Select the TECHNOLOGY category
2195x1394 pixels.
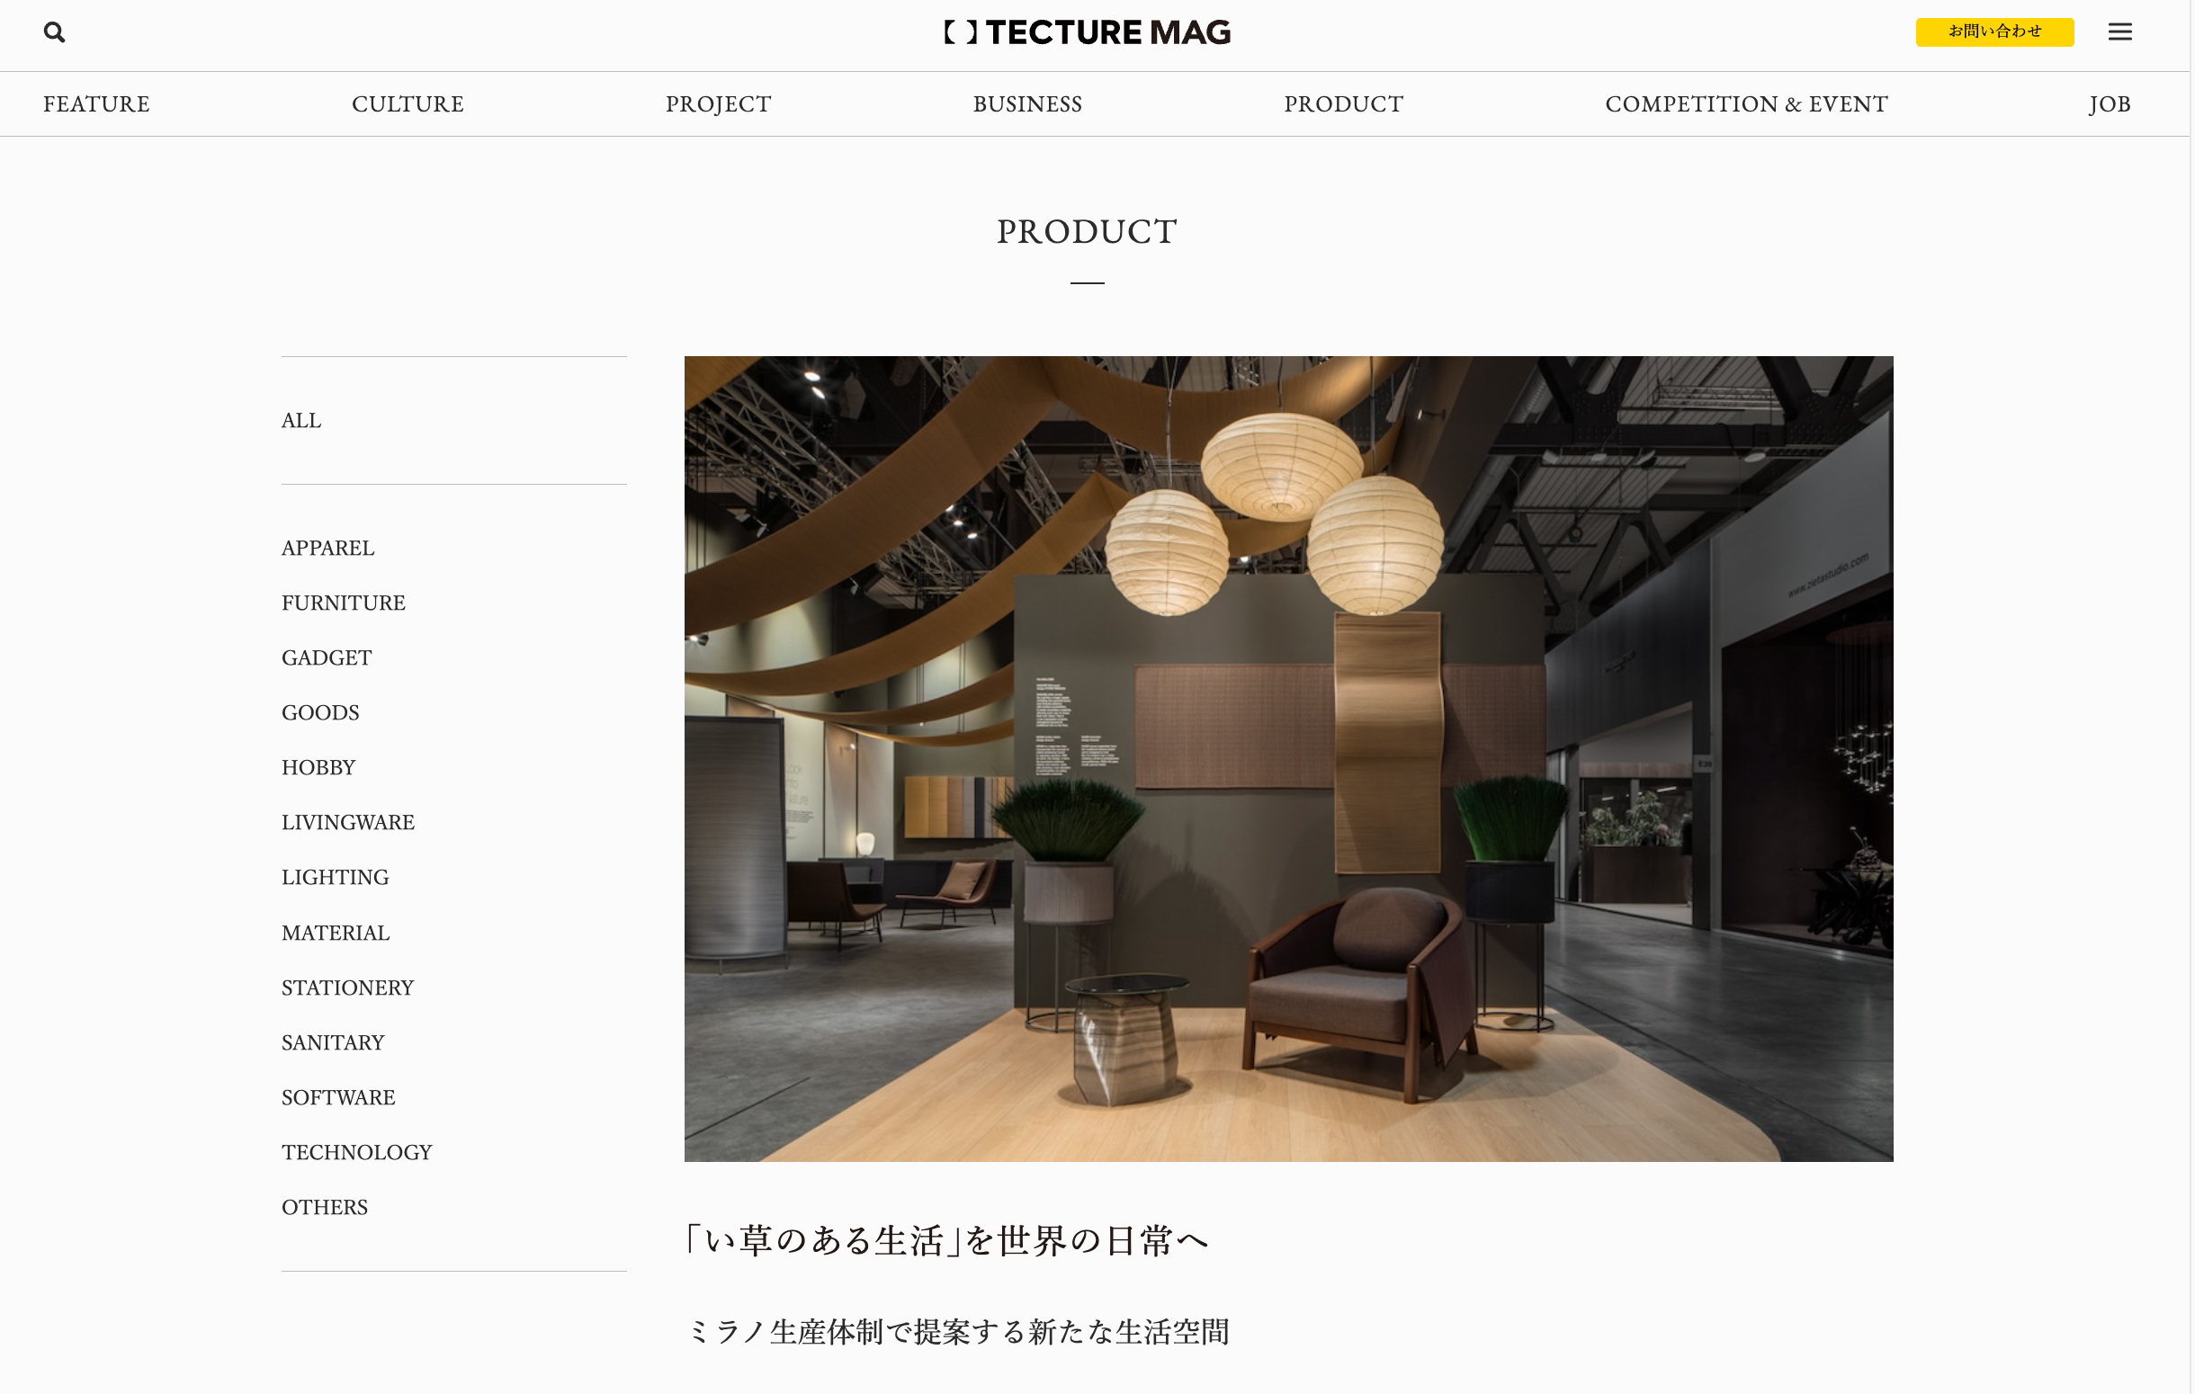tap(357, 1152)
